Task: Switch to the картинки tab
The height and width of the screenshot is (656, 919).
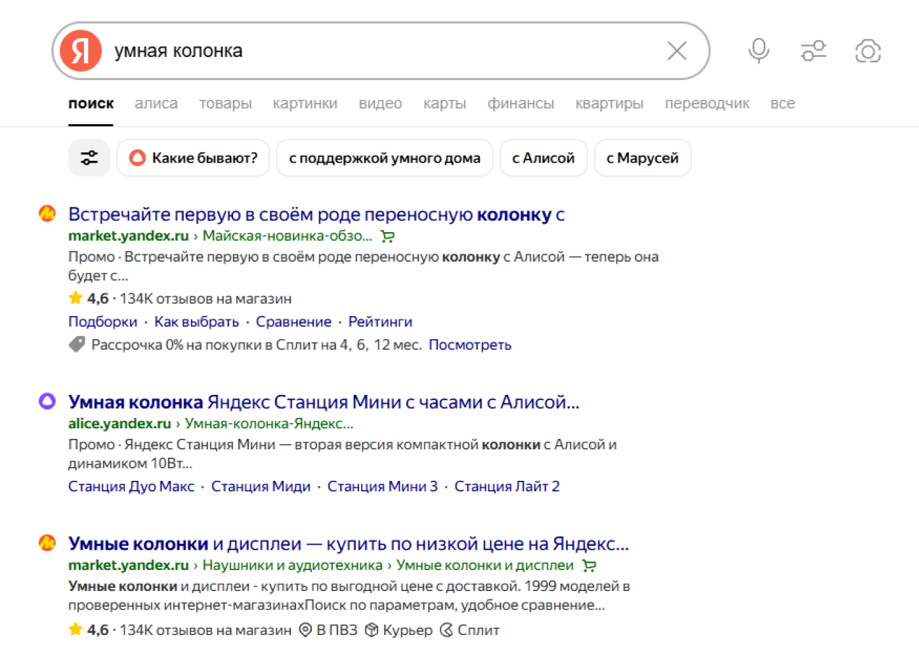Action: coord(305,103)
